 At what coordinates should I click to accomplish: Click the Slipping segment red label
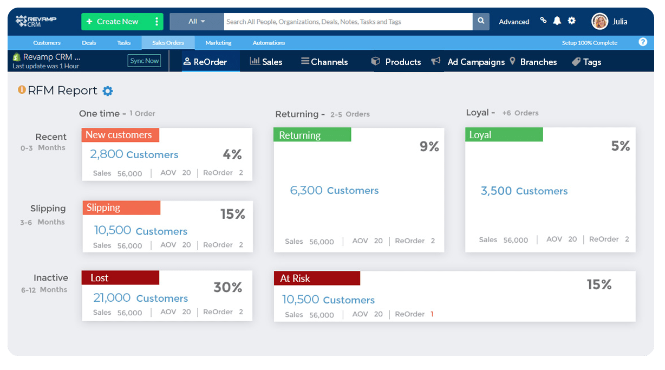tap(121, 207)
